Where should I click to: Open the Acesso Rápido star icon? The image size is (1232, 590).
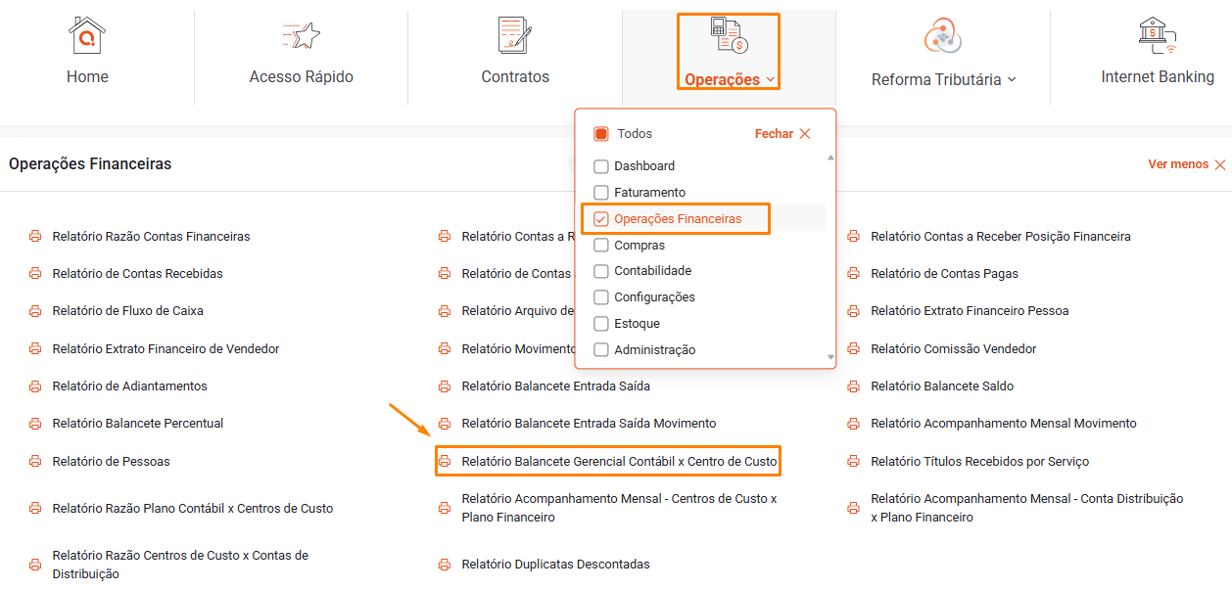click(301, 36)
